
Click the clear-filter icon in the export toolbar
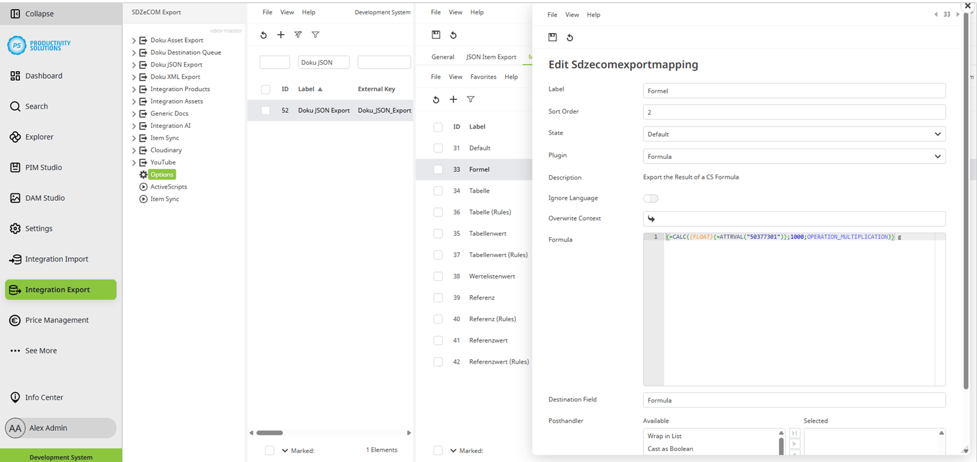(x=298, y=35)
